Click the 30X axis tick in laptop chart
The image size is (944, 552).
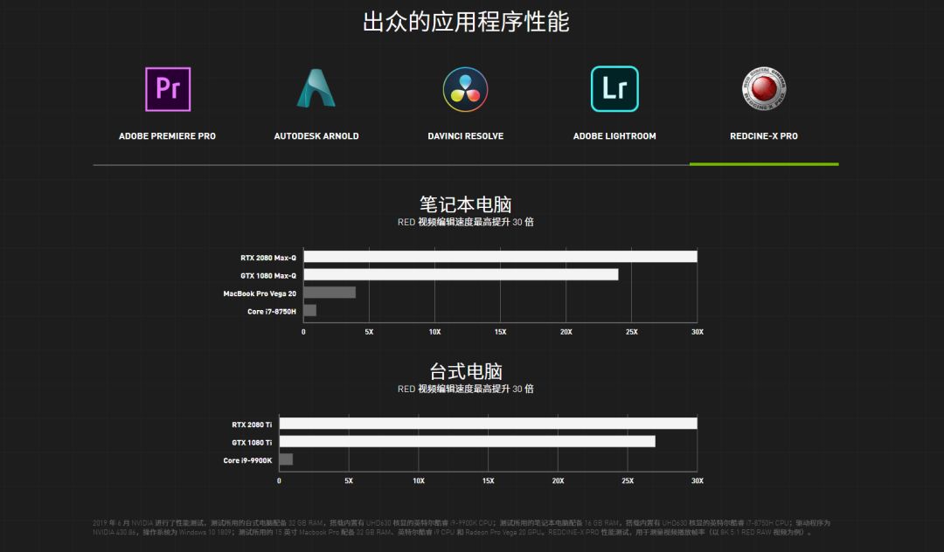pos(698,333)
